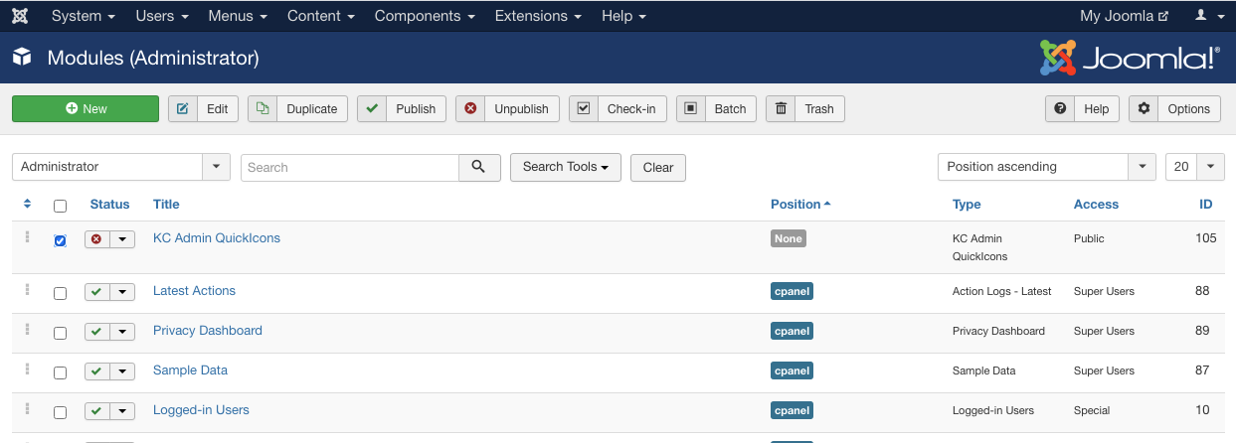The image size is (1236, 443).
Task: Open the Privacy Dashboard module link
Action: [208, 330]
